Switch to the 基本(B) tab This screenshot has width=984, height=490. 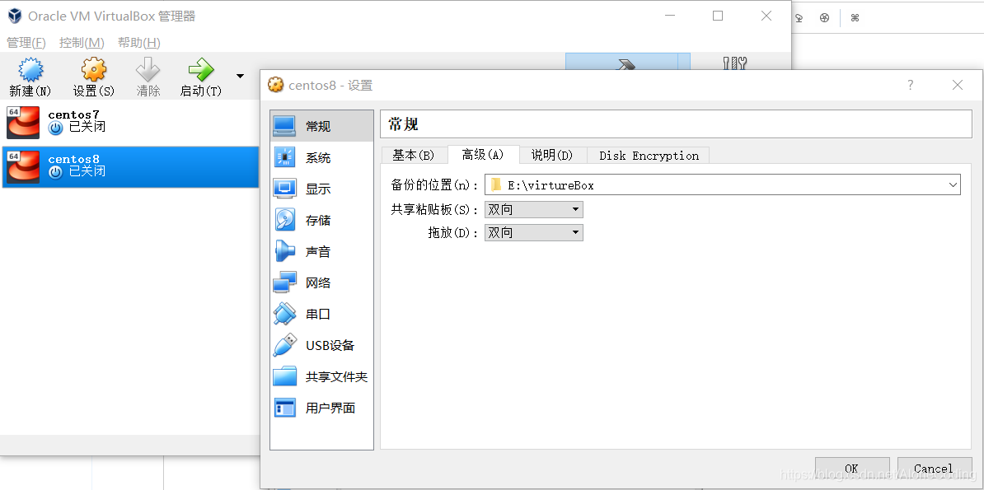415,156
